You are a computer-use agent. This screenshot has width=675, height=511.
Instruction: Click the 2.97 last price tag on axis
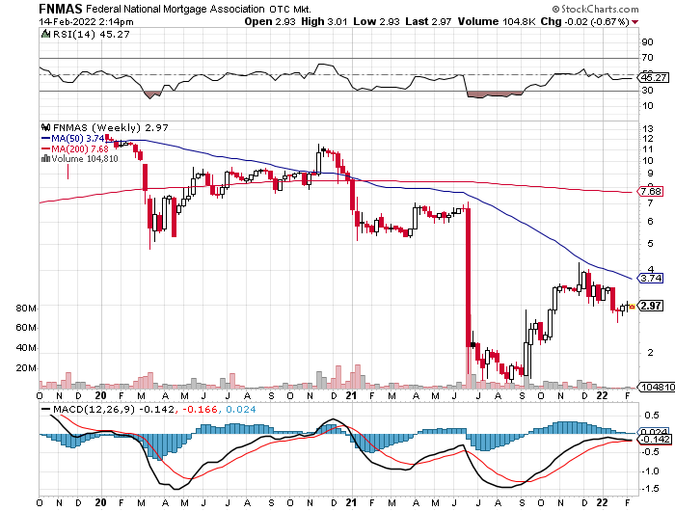pyautogui.click(x=650, y=306)
